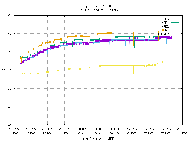Select the 0 tick label on y-axis
The image size is (188, 141).
pos(11,70)
